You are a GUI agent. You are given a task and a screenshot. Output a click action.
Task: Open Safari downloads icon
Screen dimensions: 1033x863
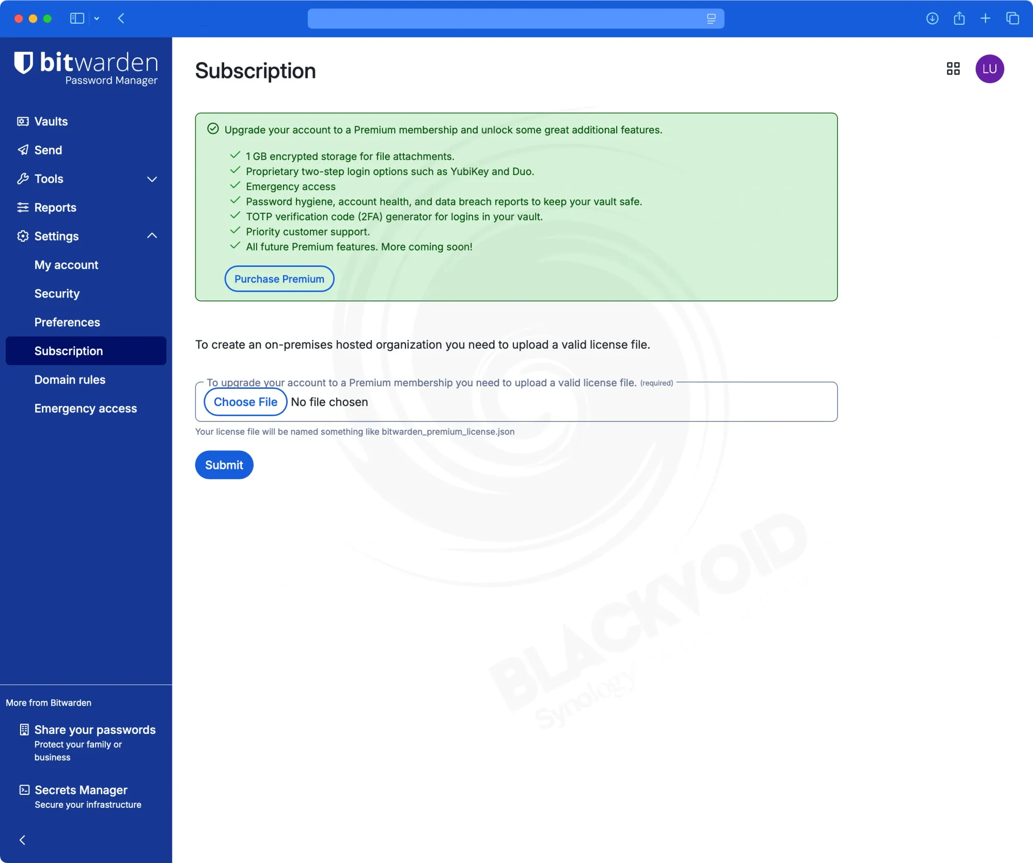932,19
